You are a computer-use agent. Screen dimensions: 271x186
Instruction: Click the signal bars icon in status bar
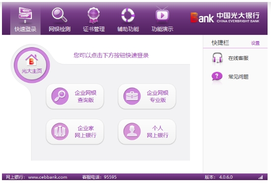[261, 177]
